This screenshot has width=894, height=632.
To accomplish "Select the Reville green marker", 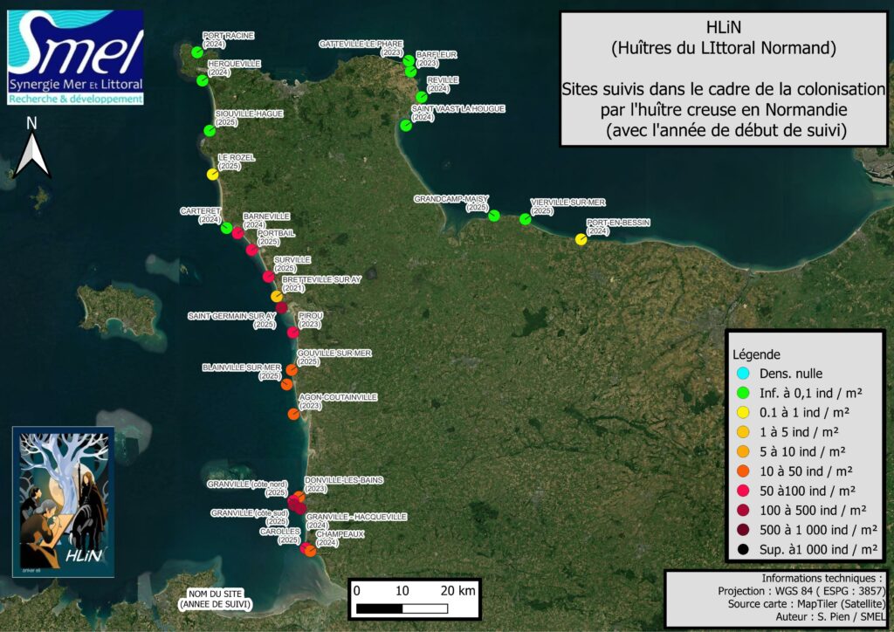I will coord(422,97).
